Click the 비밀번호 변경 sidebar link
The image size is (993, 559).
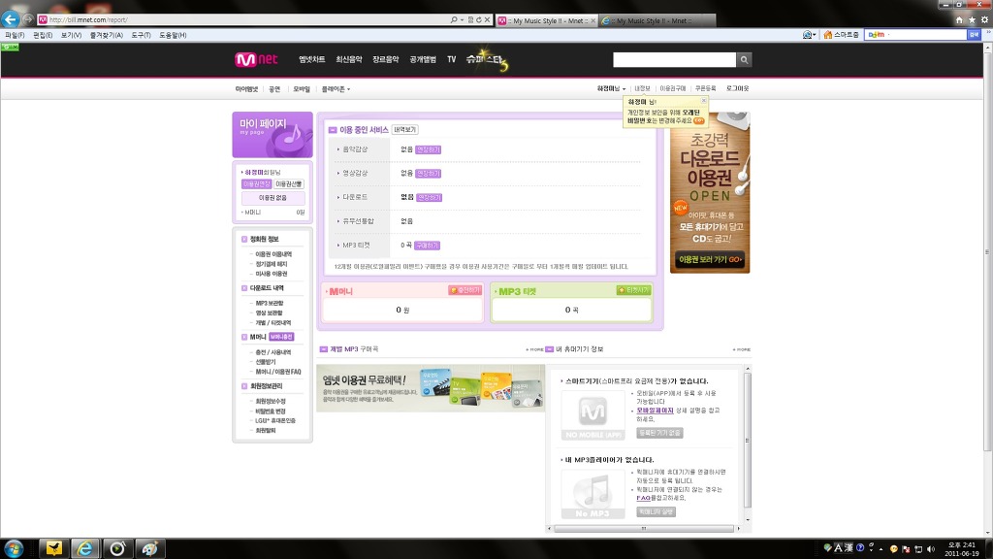point(272,411)
